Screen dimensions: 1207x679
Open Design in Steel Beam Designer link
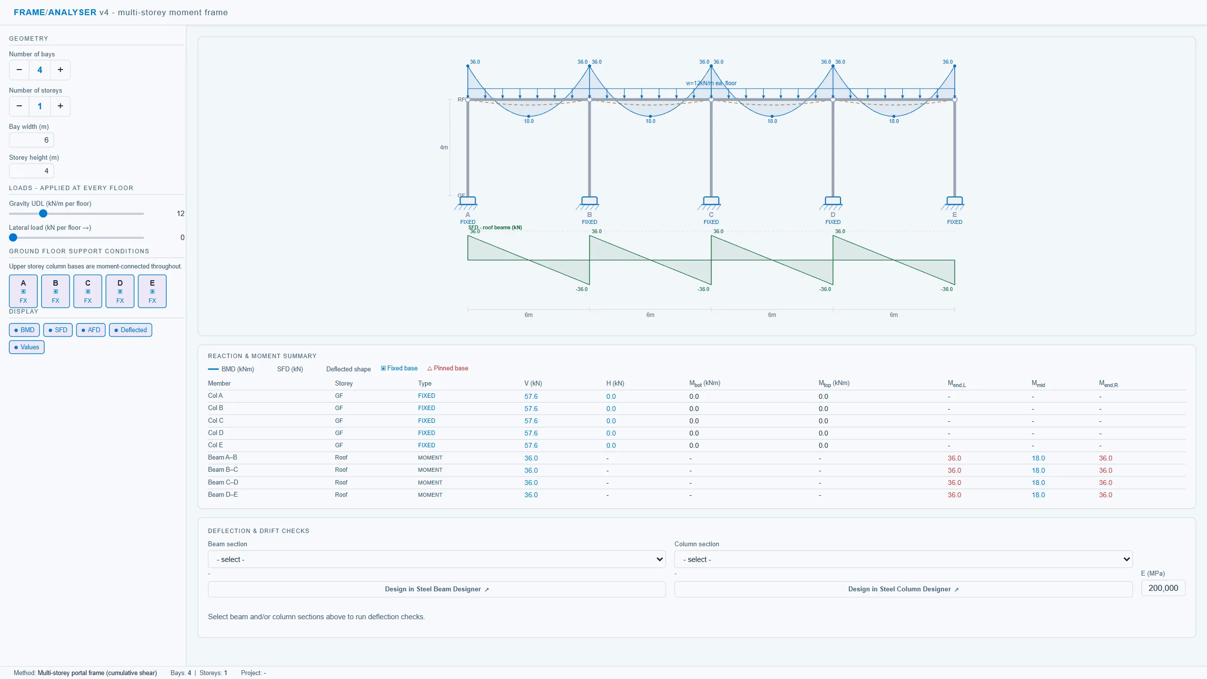[x=436, y=589]
